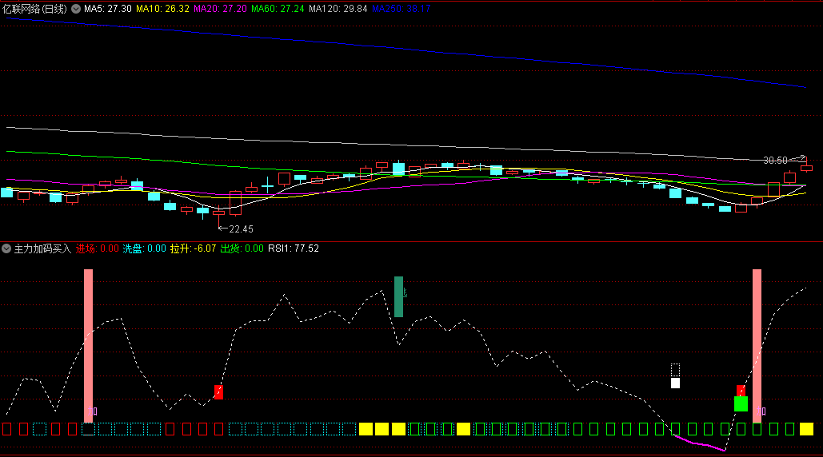Click the teal signal bar in indicator panel
This screenshot has width=823, height=457.
(399, 296)
